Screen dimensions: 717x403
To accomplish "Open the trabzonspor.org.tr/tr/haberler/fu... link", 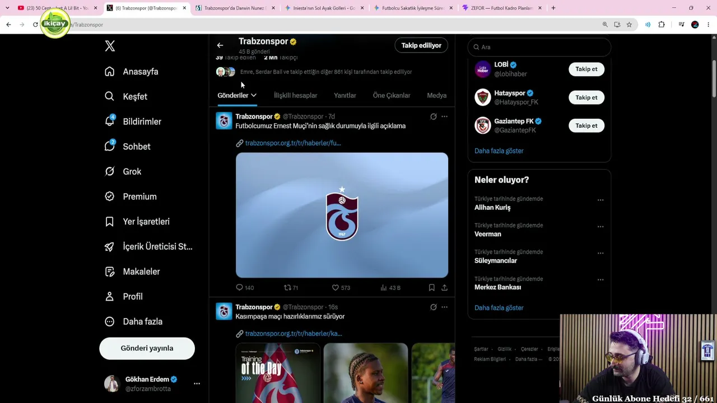I will coord(293,143).
